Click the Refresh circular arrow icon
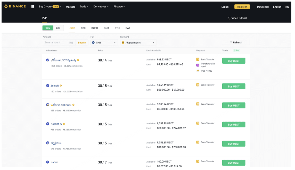Image resolution: width=295 pixels, height=170 pixels. [231, 42]
